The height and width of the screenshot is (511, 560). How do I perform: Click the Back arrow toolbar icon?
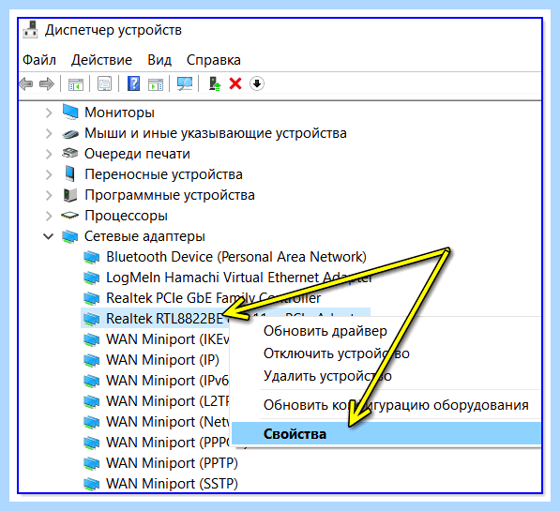(26, 84)
